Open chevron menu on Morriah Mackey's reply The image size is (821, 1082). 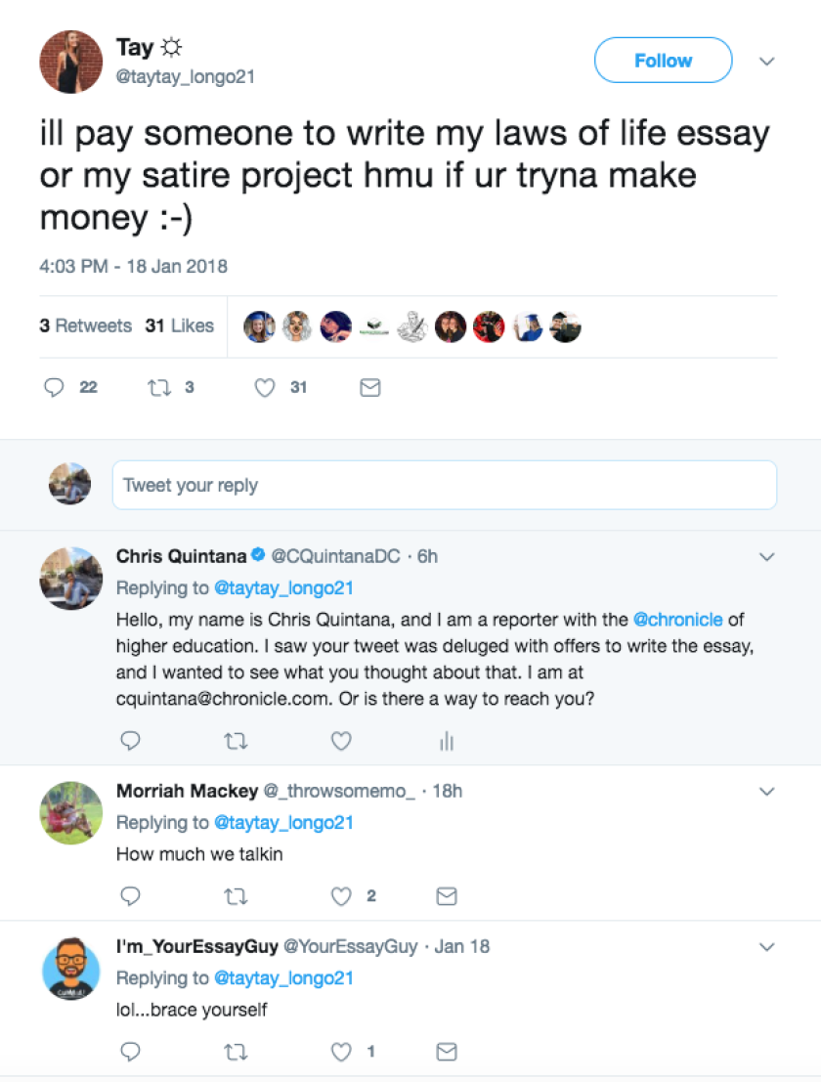pos(767,792)
